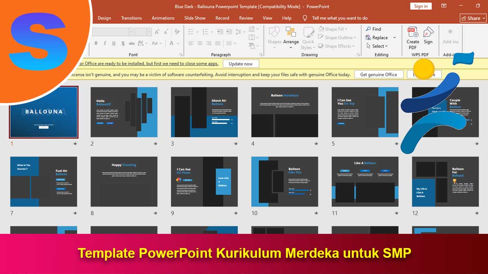Select slide 8 Happy Traveling thumbnail
Screen dimensions: 488x274
click(x=124, y=181)
